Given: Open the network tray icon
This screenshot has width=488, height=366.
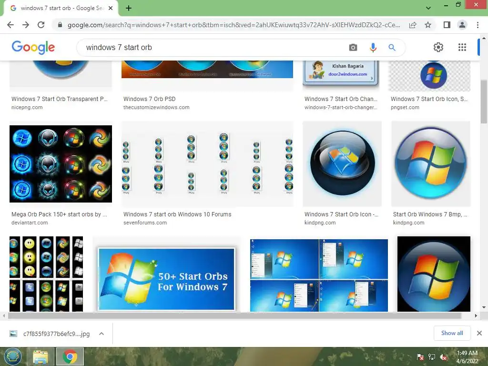Looking at the screenshot, I should [x=432, y=356].
